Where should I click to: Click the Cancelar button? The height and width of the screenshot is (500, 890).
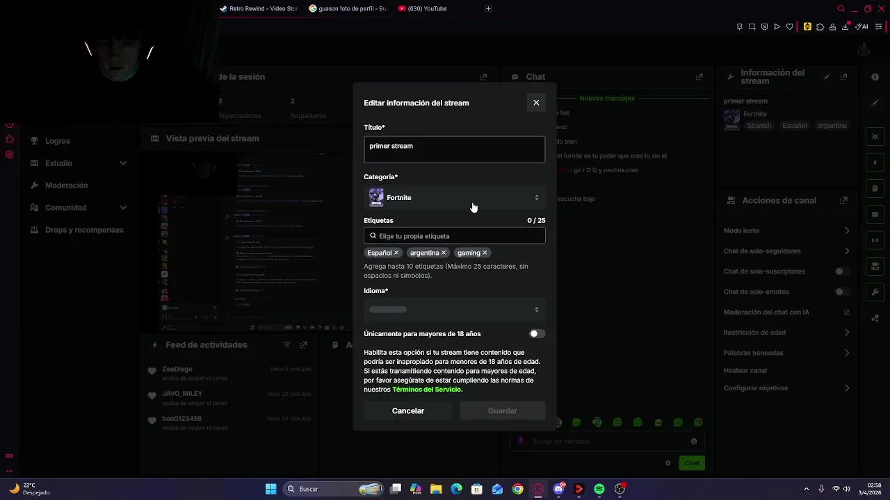point(408,411)
